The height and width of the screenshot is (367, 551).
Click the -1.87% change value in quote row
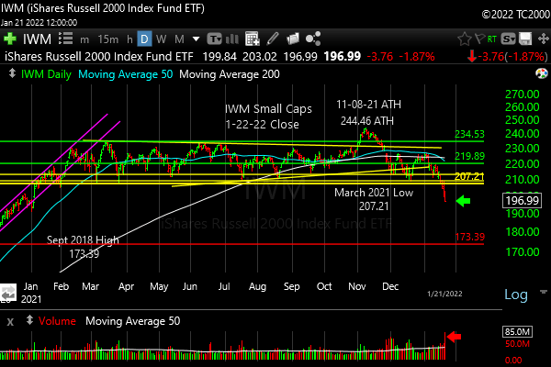tap(417, 56)
